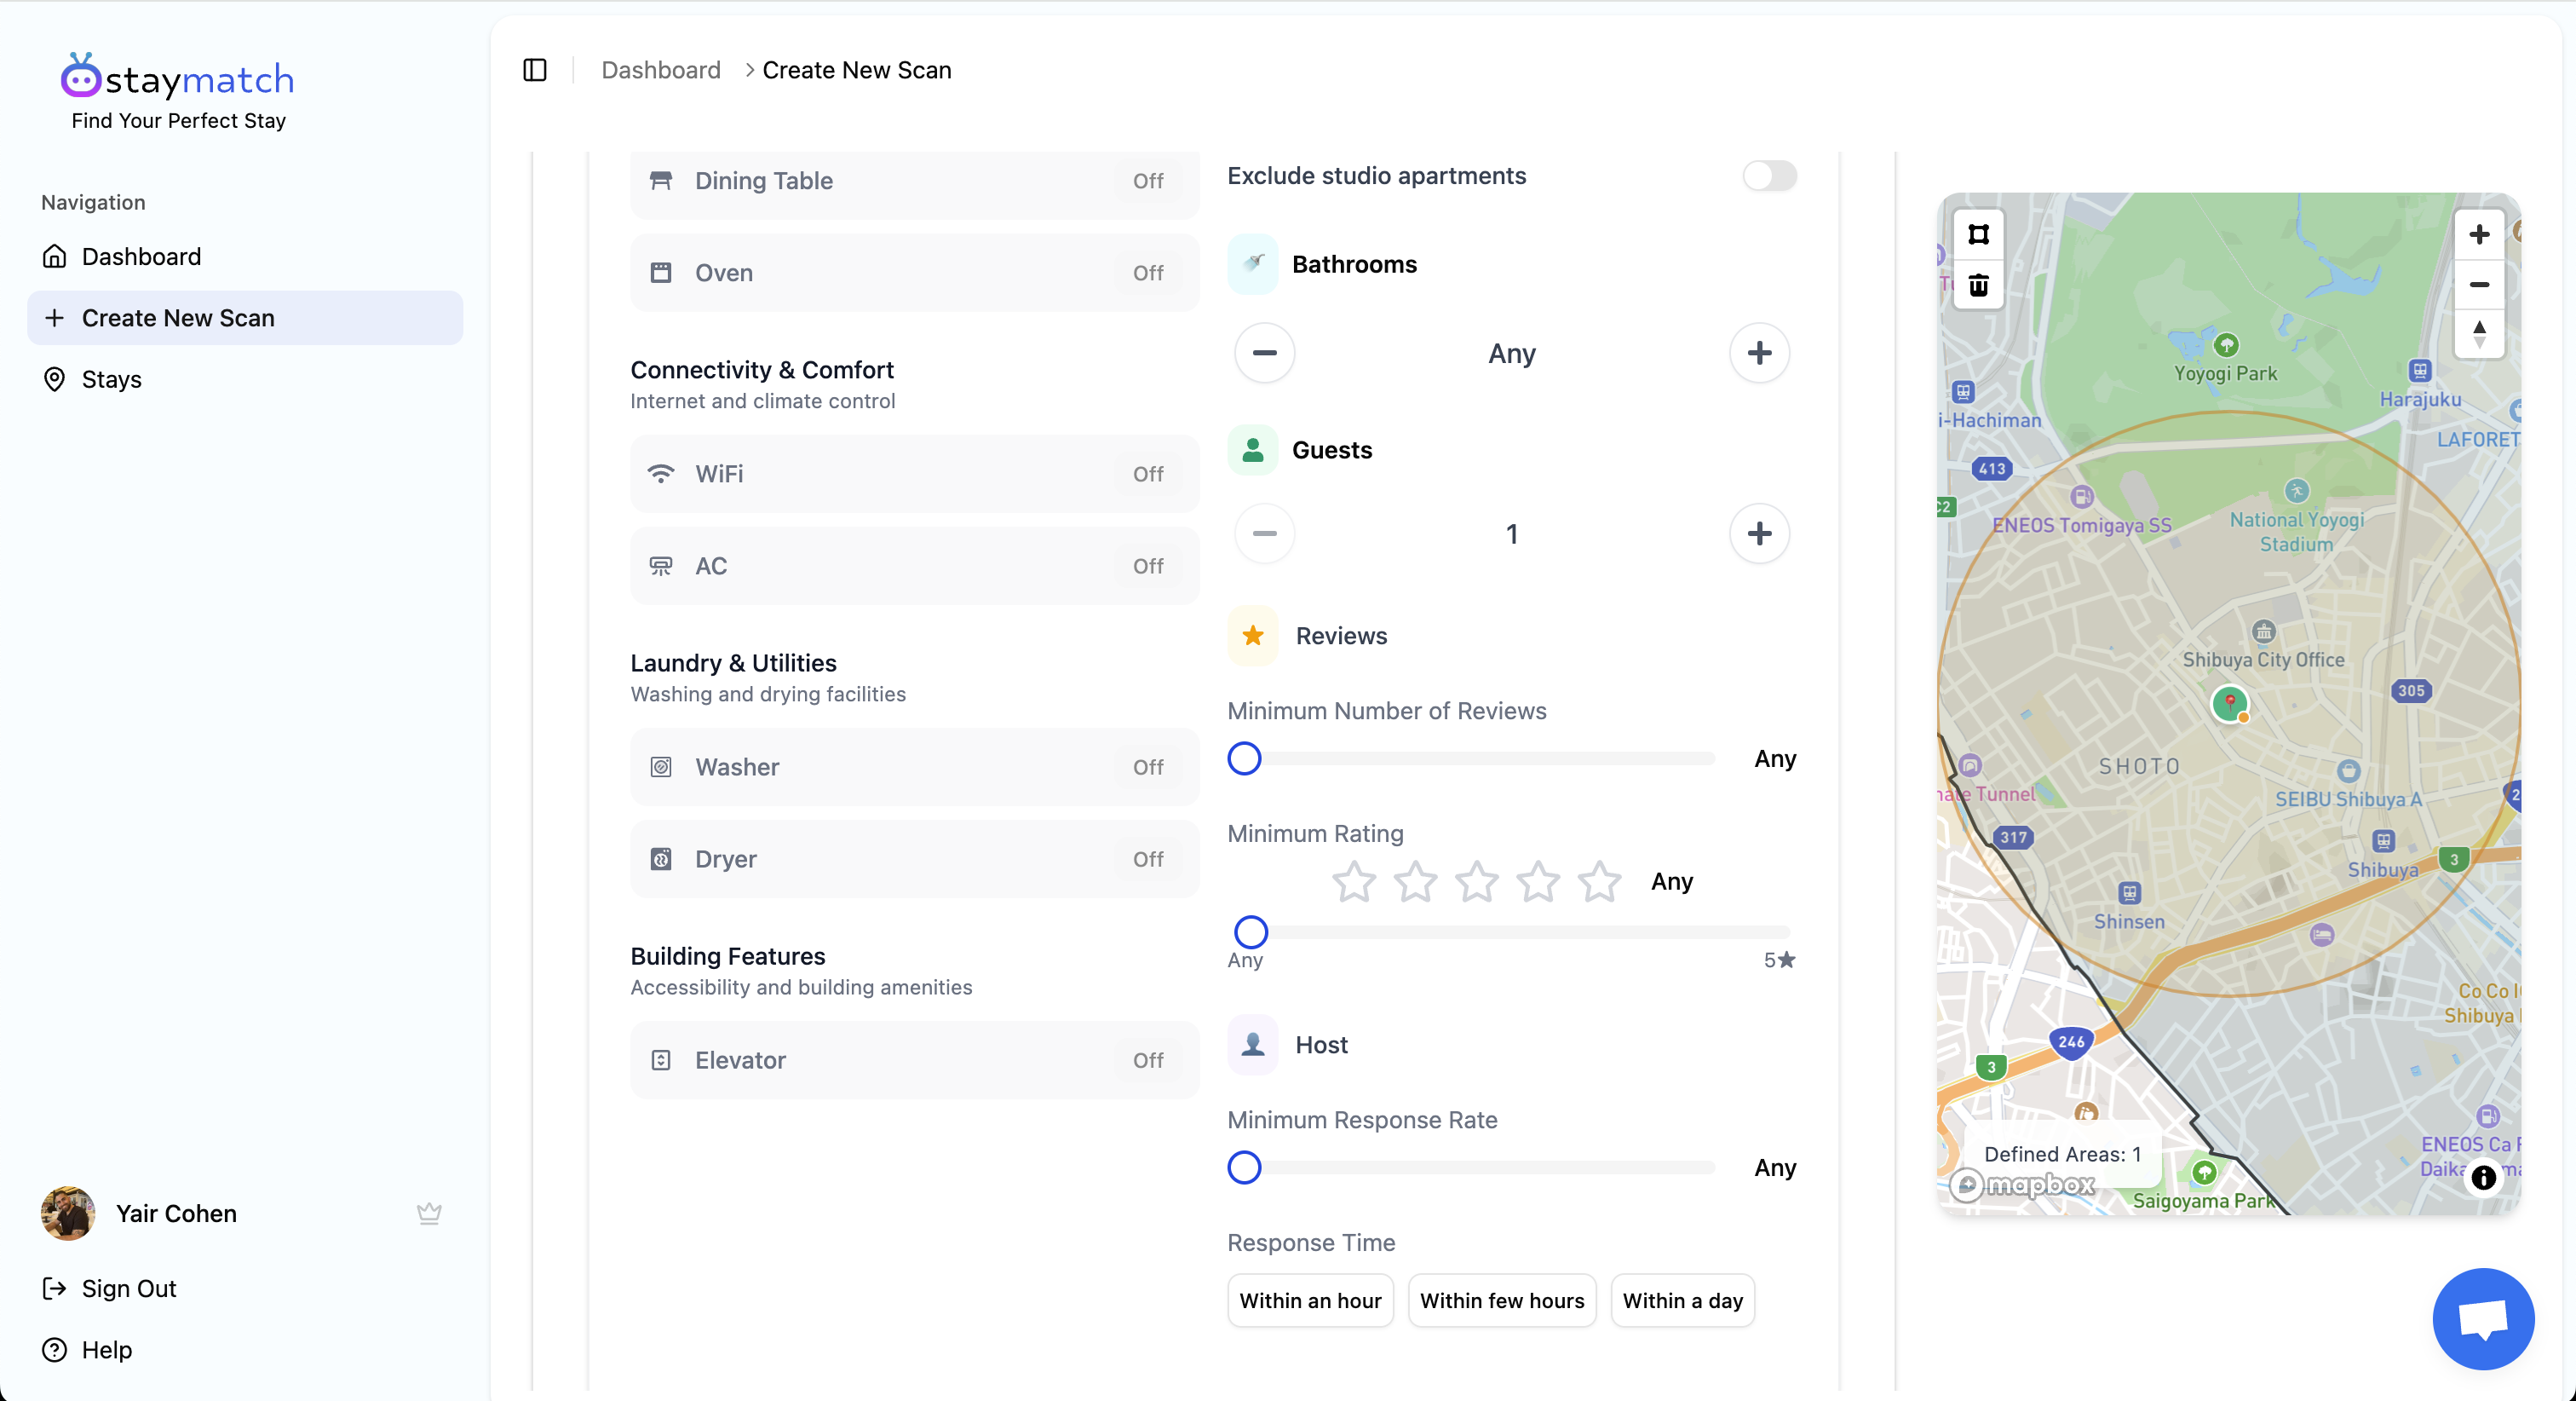The width and height of the screenshot is (2576, 1401).
Task: Click the Shibuya City Office marker
Action: click(2263, 631)
